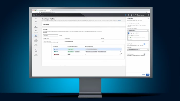Edit the Untrusted trust level row
Viewport: 180px width, 101px height.
[120, 54]
